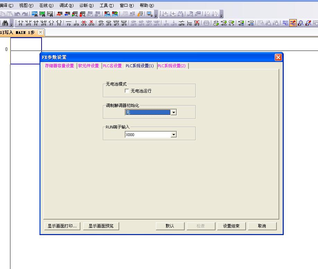Click the 默认 button
Image resolution: width=318 pixels, height=269 pixels.
click(170, 226)
